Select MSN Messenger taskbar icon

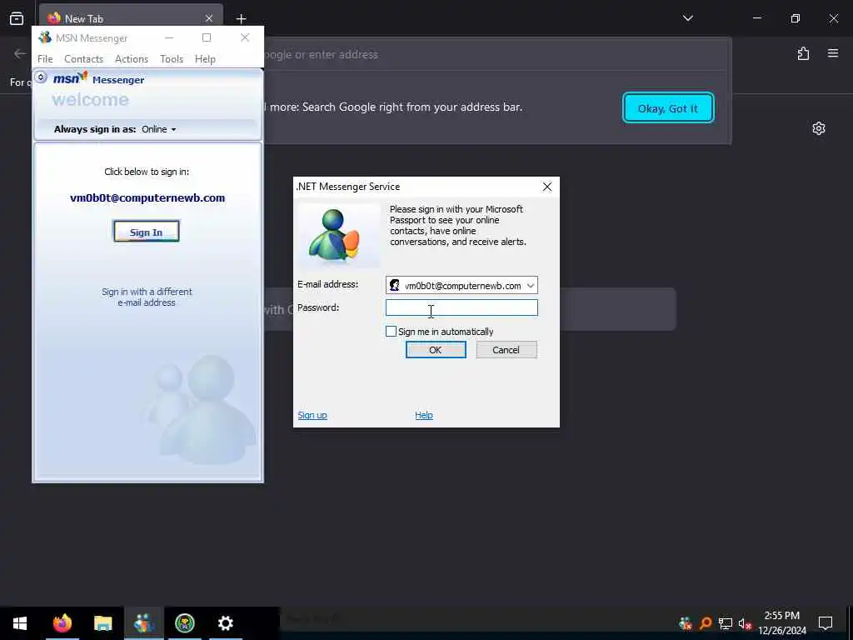143,622
